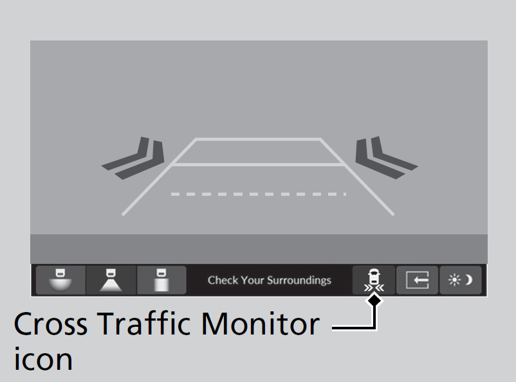Click the top horizontal parking guideline
Screen dimensions: 516x382
258,139
